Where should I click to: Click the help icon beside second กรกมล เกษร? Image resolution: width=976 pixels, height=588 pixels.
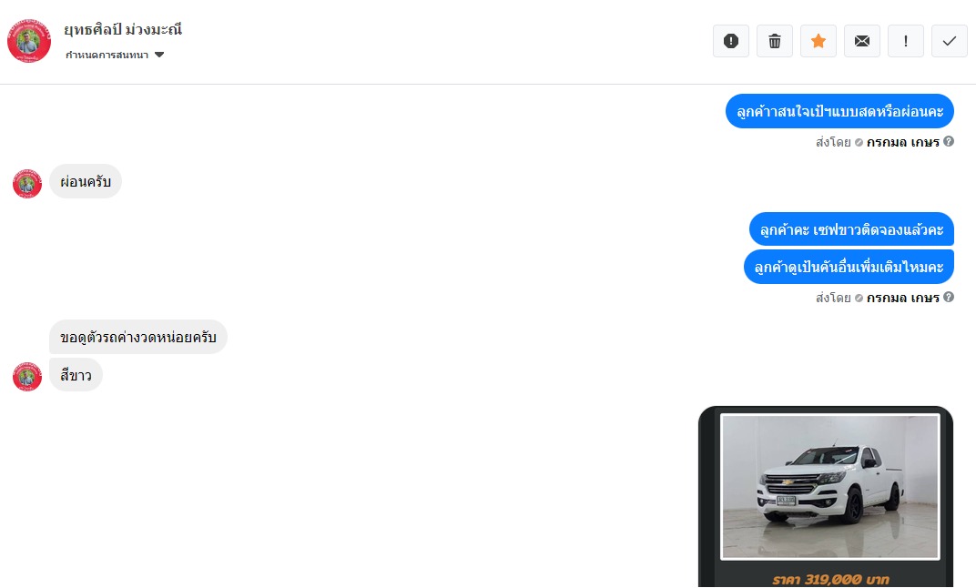(x=949, y=297)
